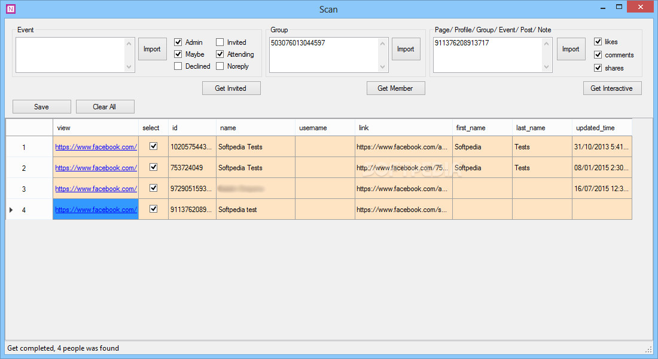Select row 3 via its row header
Viewport: 658px width, 359px height.
click(29, 189)
